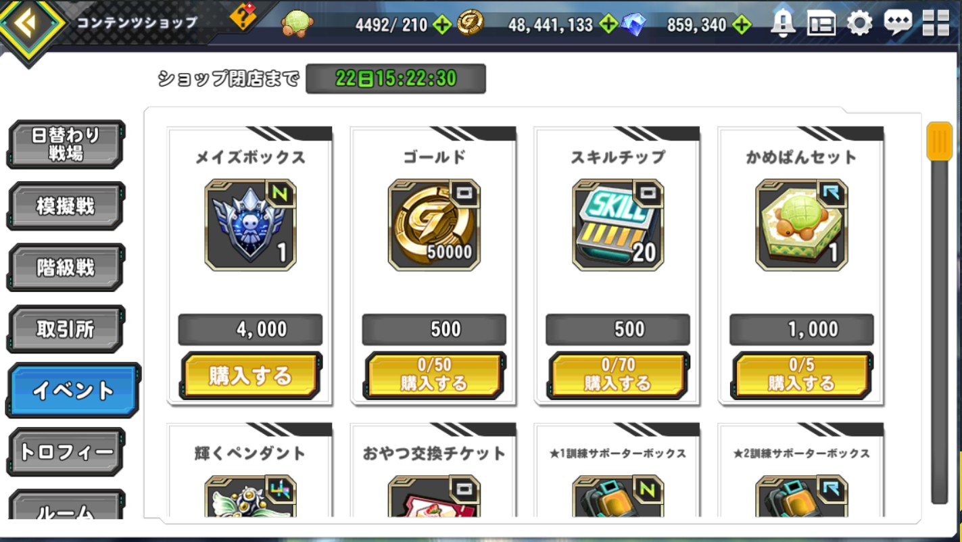The width and height of the screenshot is (962, 542).
Task: Select the トロフィー tab
Action: pos(66,452)
